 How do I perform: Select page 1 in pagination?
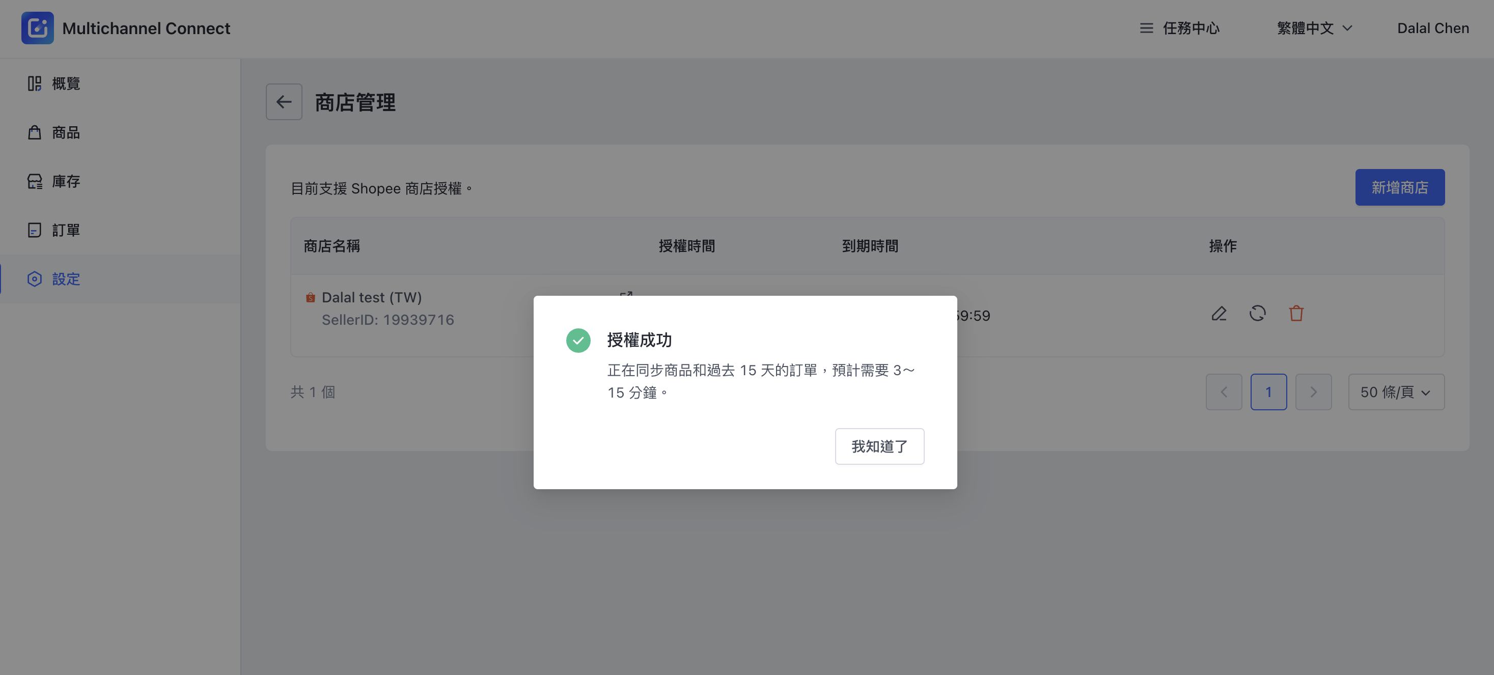pyautogui.click(x=1268, y=392)
